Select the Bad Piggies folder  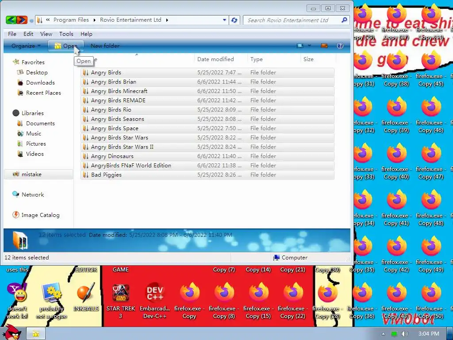point(207,174)
